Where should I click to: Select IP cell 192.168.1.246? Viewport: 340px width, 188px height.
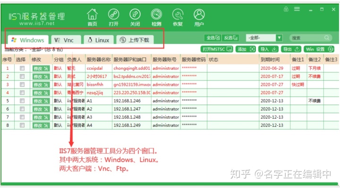[132, 101]
